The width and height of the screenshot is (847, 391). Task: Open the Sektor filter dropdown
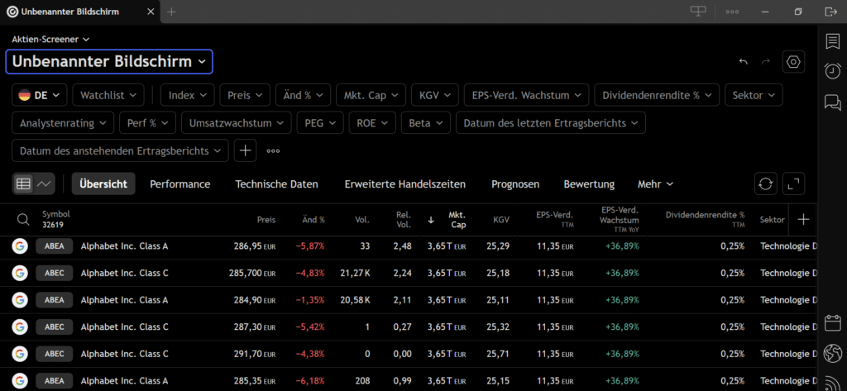click(754, 95)
